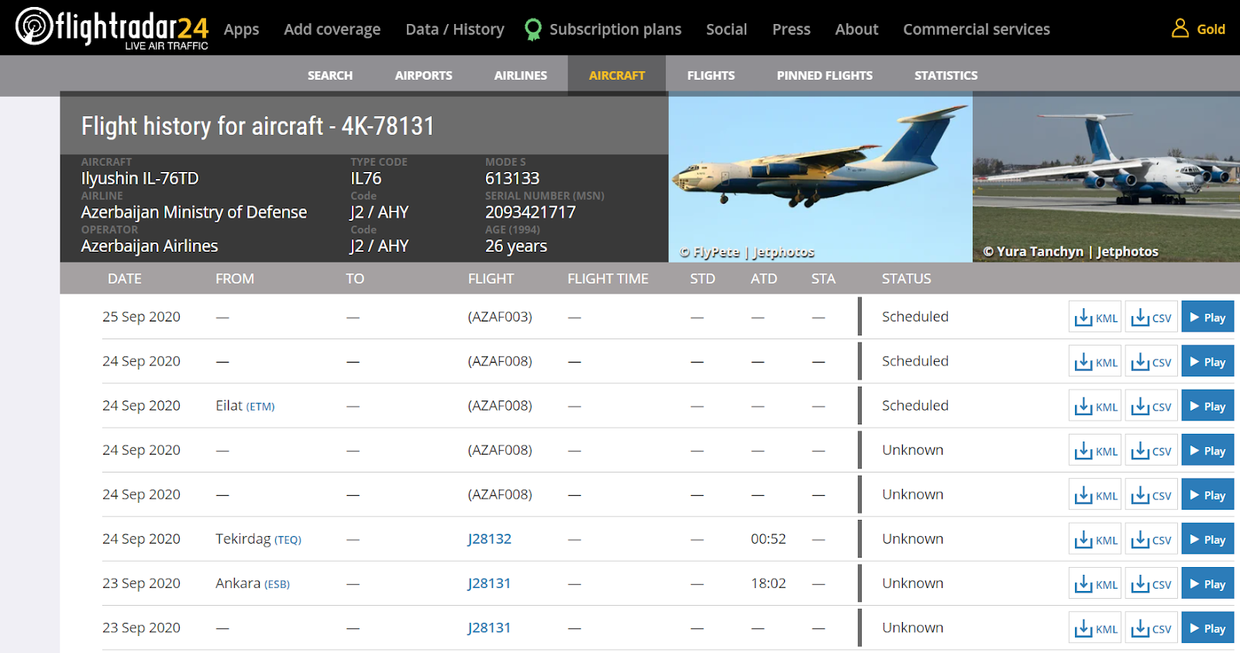Open the Gold account user icon
Screen dimensions: 1240x653
(1180, 29)
